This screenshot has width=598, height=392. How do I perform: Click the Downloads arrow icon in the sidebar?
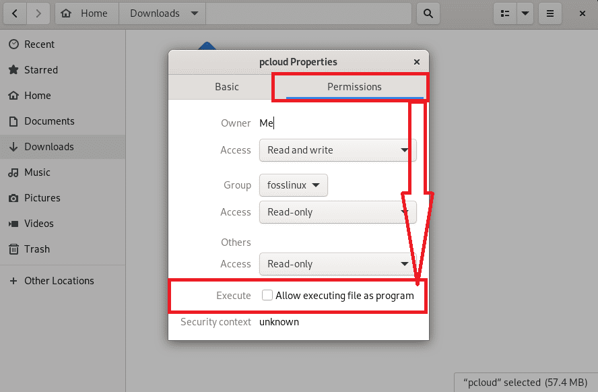tap(13, 147)
